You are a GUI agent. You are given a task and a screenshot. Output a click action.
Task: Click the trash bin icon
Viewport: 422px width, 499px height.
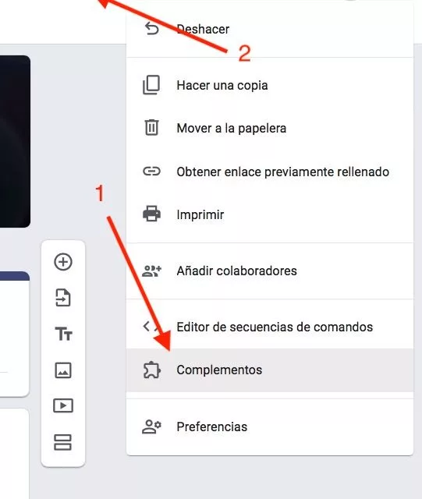(151, 127)
